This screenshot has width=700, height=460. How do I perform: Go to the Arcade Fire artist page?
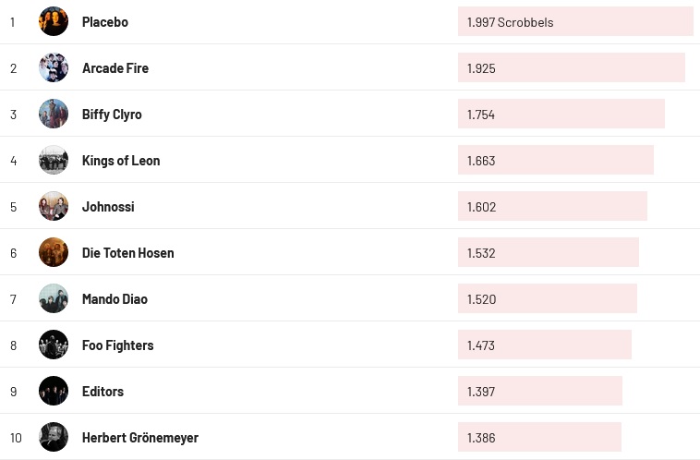click(115, 67)
